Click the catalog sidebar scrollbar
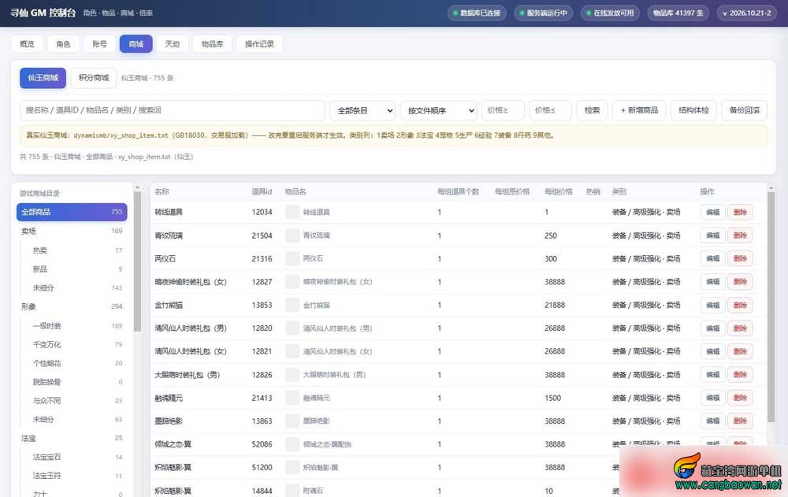 click(x=137, y=261)
